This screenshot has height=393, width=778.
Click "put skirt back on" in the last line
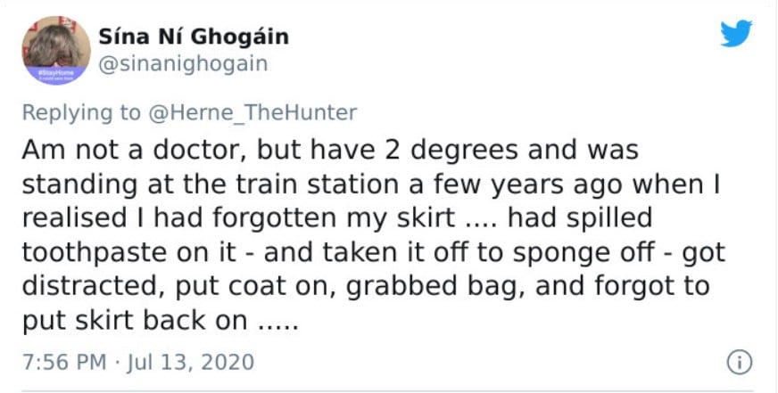[x=135, y=322]
